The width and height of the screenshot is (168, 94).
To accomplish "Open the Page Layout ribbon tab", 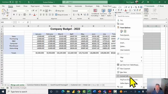I will pos(35,6).
